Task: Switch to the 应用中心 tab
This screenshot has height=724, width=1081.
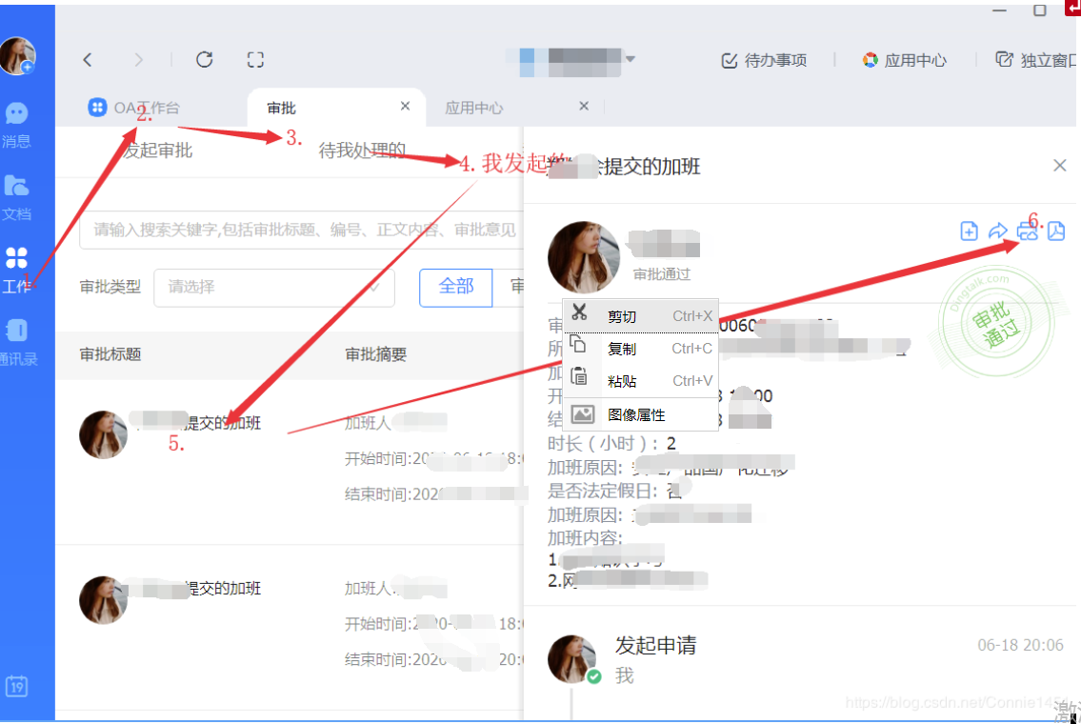Action: coord(474,108)
